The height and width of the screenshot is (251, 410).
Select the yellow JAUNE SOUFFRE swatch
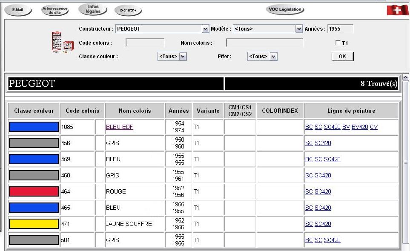click(x=34, y=224)
